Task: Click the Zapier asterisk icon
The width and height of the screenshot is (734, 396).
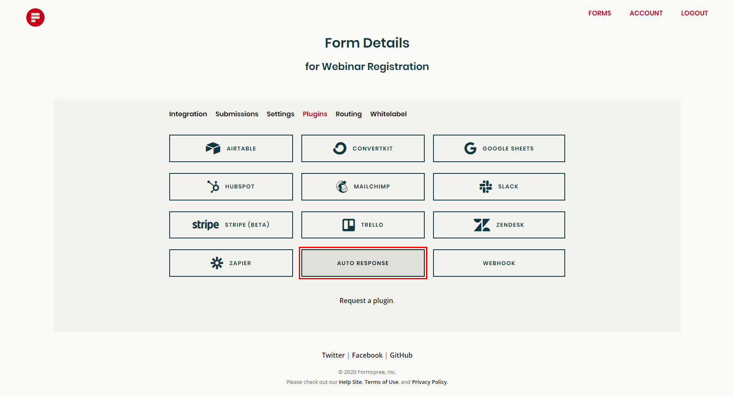Action: coord(216,263)
